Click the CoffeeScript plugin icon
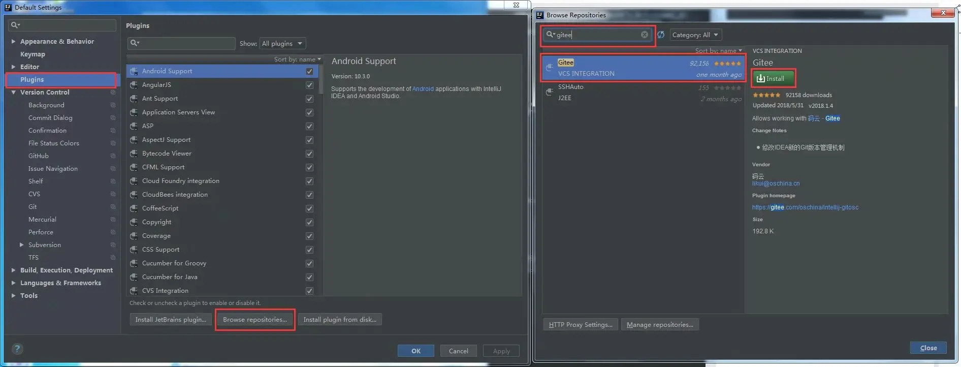Image resolution: width=961 pixels, height=367 pixels. point(134,208)
